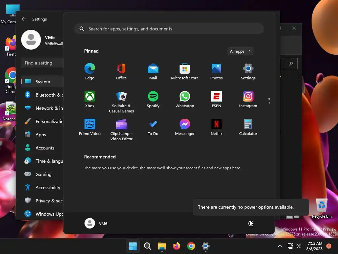
Task: Open the VM6 user account menu
Action: (x=96, y=223)
